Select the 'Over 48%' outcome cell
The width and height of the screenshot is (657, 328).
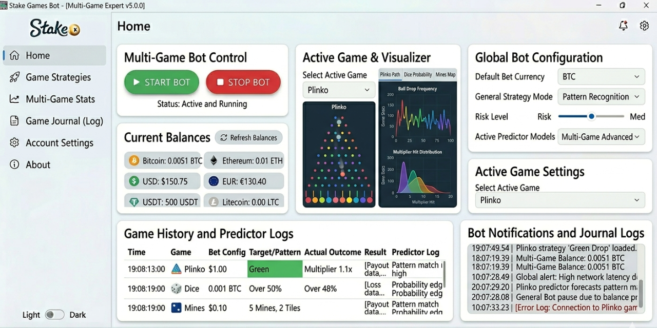coord(320,289)
